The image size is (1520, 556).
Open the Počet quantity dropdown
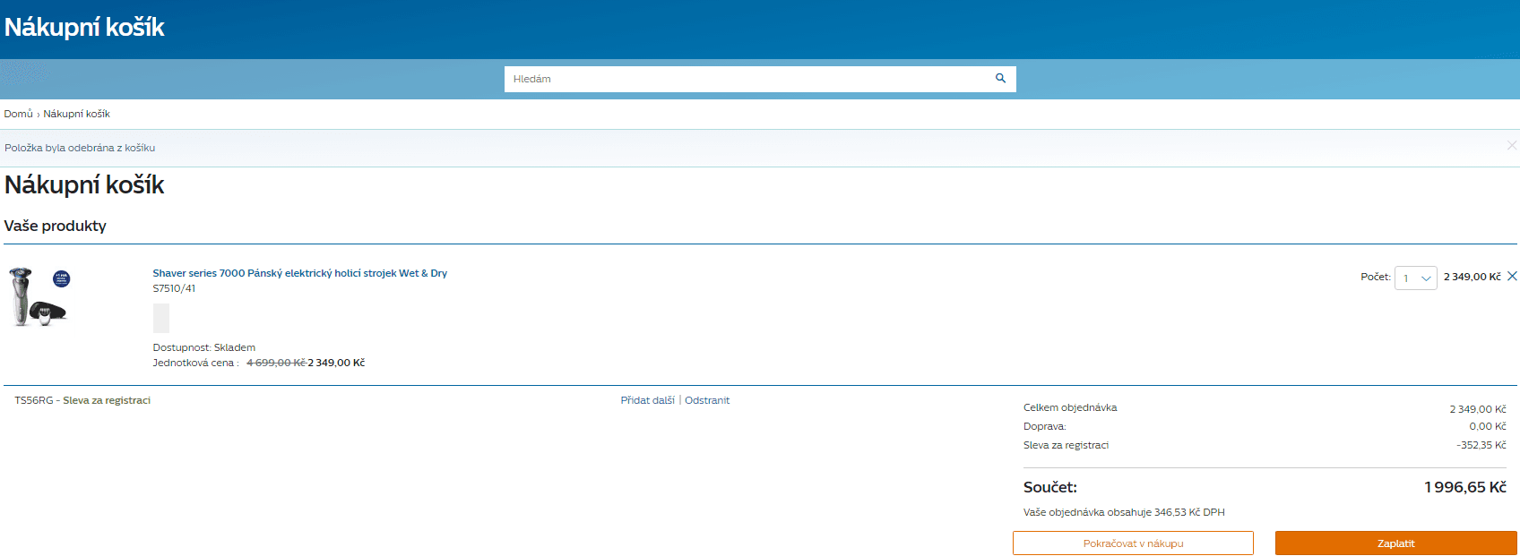1416,278
